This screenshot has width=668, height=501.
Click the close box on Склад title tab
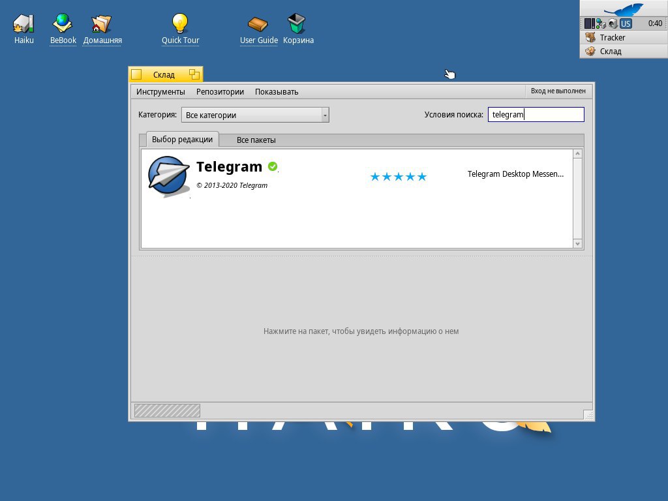136,74
